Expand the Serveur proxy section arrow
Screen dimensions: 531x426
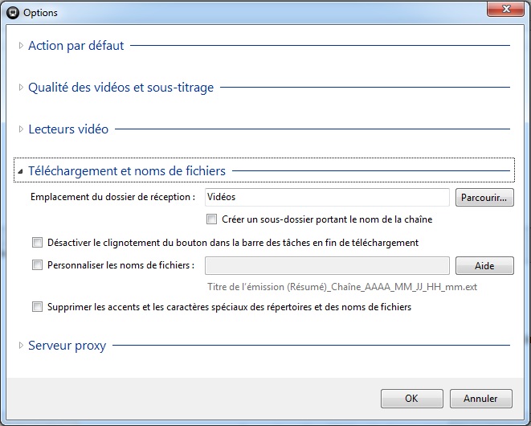(x=21, y=346)
